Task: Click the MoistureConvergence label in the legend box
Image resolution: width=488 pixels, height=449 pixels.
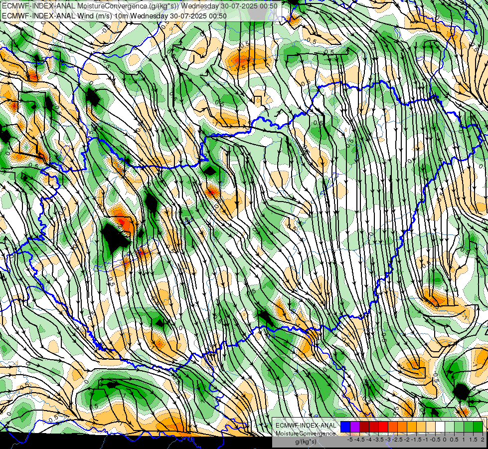Action: tap(306, 434)
